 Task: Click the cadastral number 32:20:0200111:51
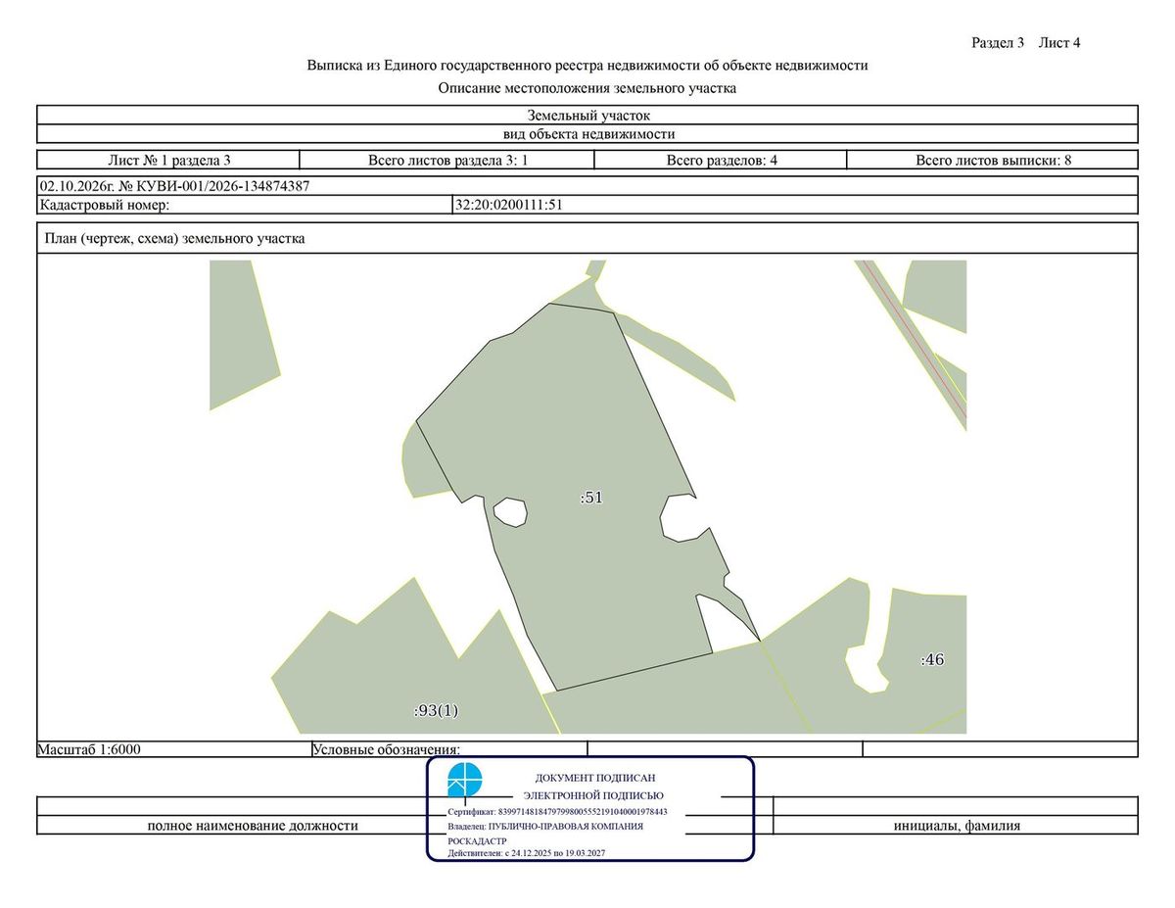(509, 205)
